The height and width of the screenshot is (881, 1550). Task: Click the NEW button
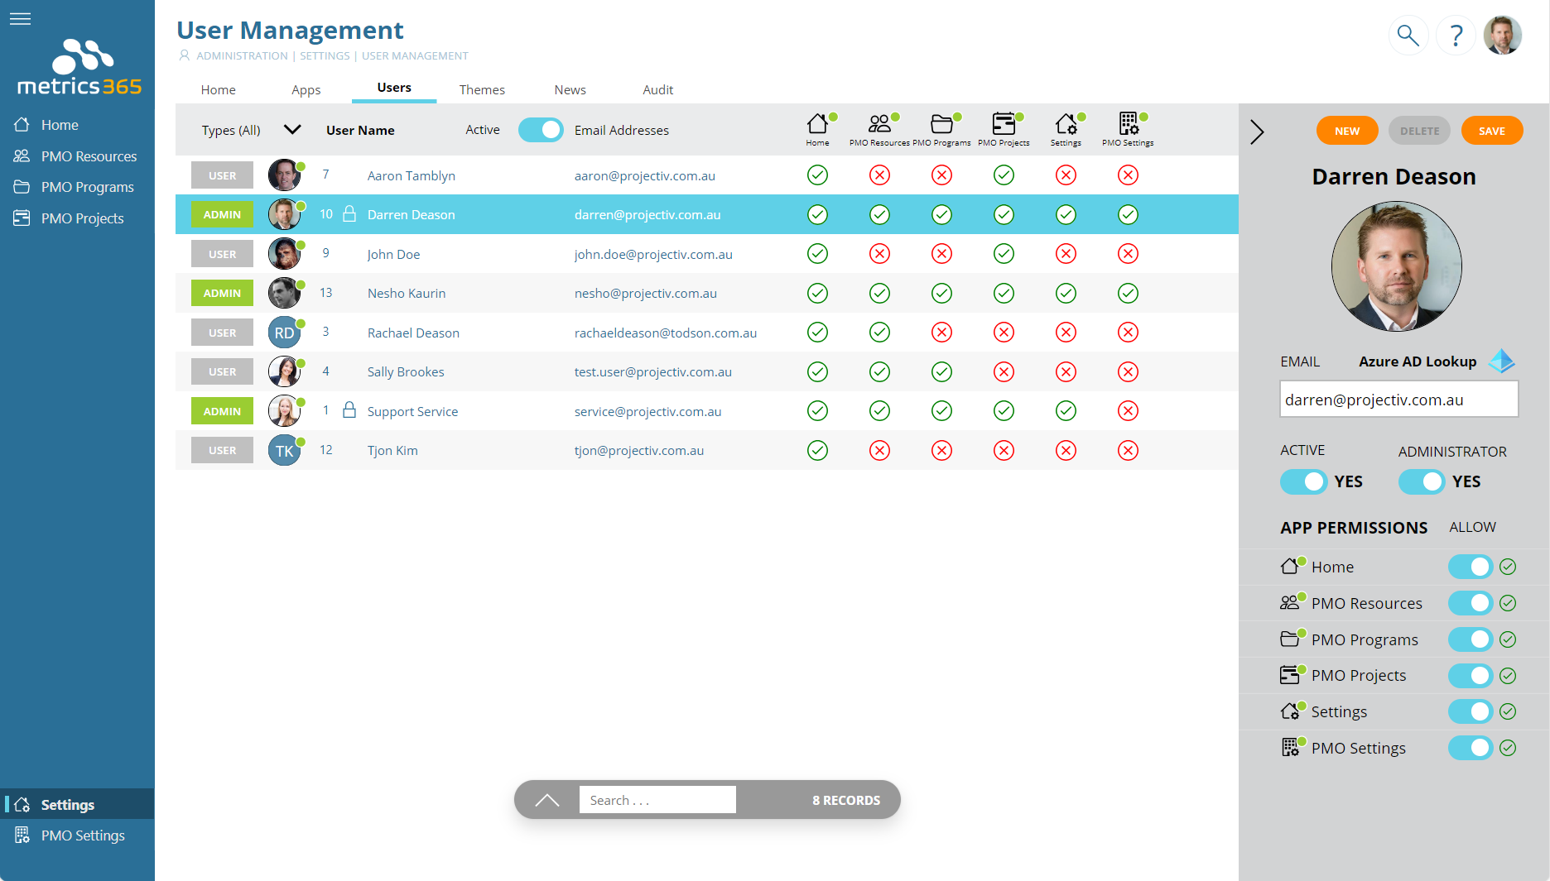tap(1347, 131)
